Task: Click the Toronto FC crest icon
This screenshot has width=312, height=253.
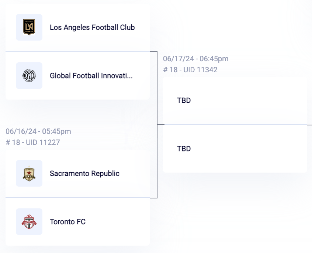Action: [29, 222]
